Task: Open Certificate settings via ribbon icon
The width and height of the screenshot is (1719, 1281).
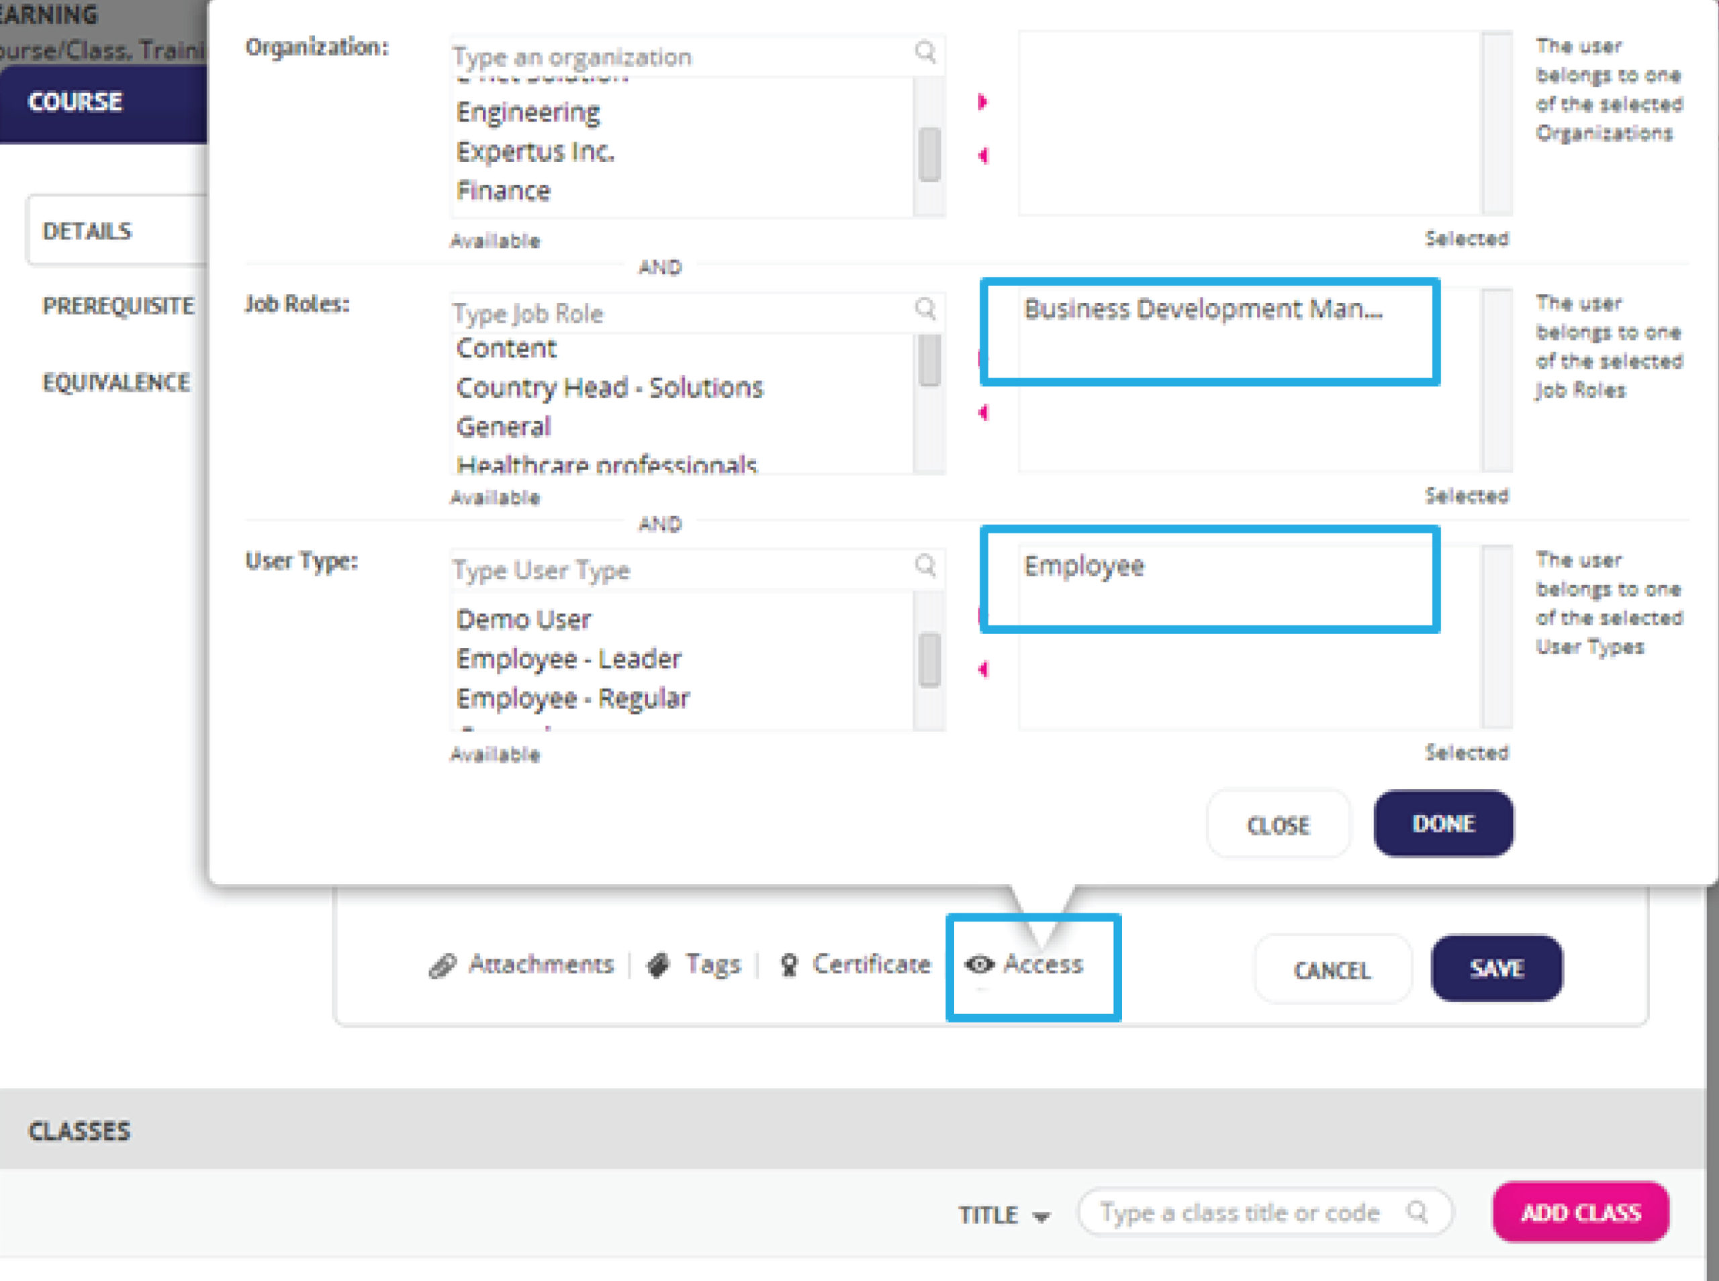Action: click(789, 965)
